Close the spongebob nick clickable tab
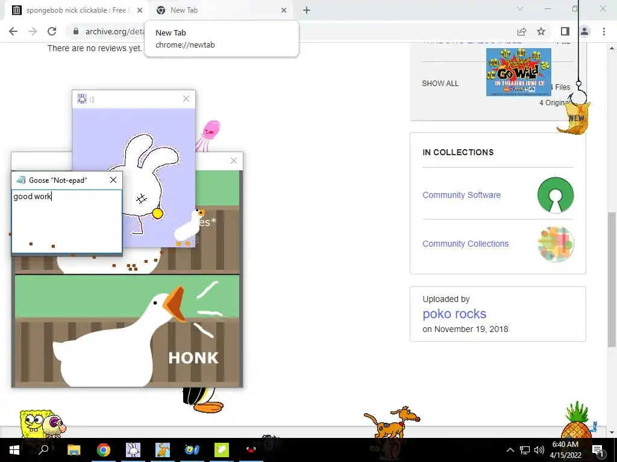 coord(140,10)
